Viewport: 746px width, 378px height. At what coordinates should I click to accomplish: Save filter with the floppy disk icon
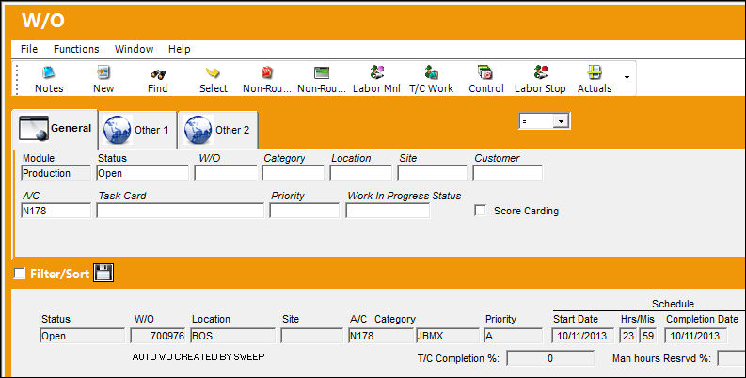(x=103, y=273)
